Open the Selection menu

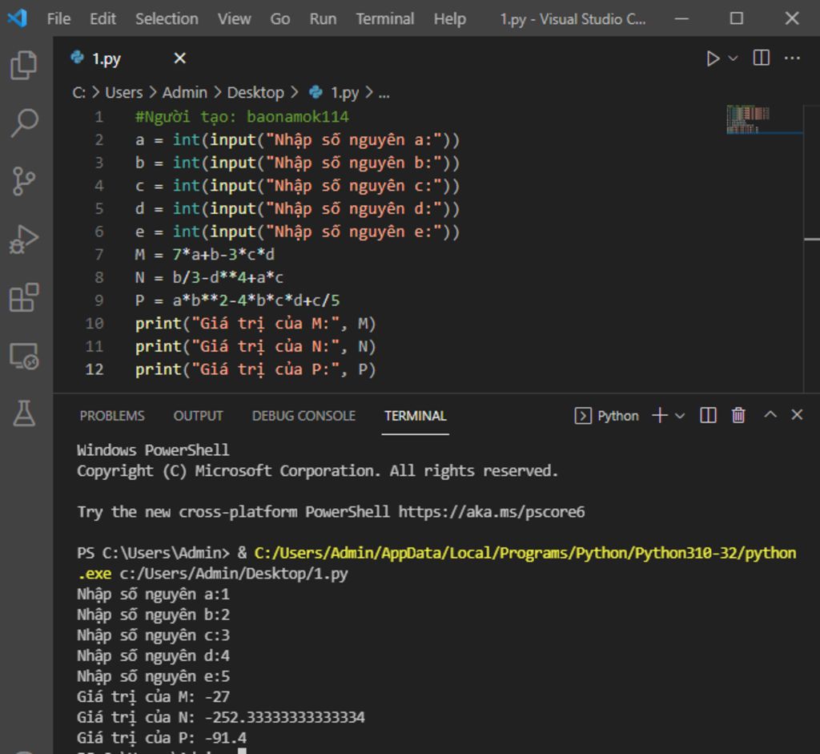[167, 19]
